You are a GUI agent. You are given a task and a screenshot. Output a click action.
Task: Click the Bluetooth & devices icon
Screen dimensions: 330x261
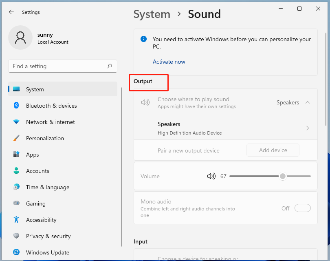(16, 106)
